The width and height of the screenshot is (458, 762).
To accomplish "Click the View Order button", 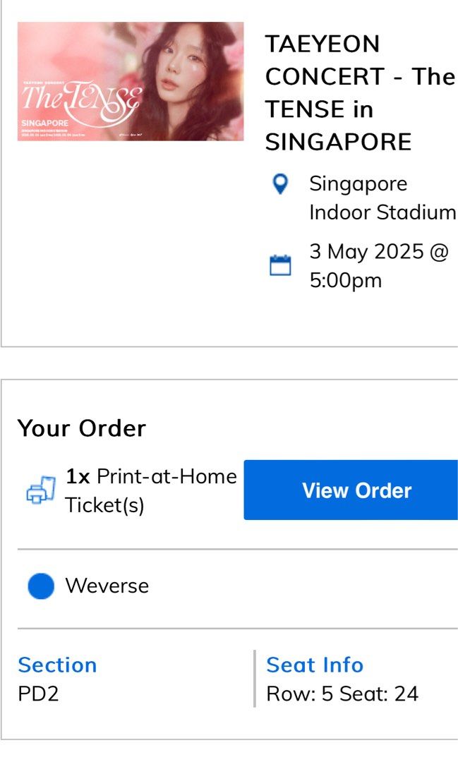I will click(349, 490).
